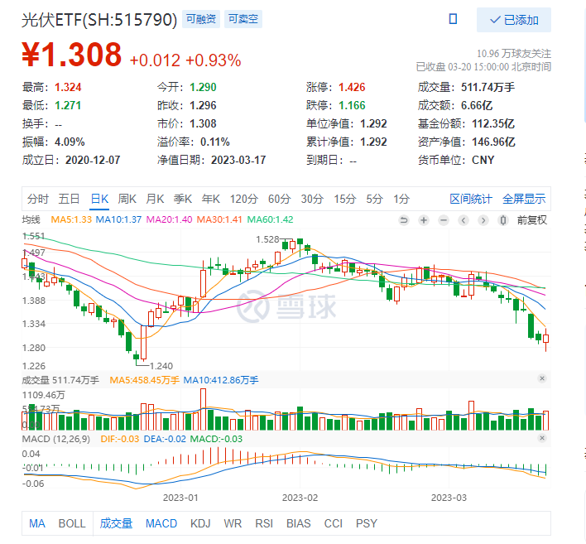Shift chart right with the right chevron
The image size is (586, 544).
pos(483,220)
